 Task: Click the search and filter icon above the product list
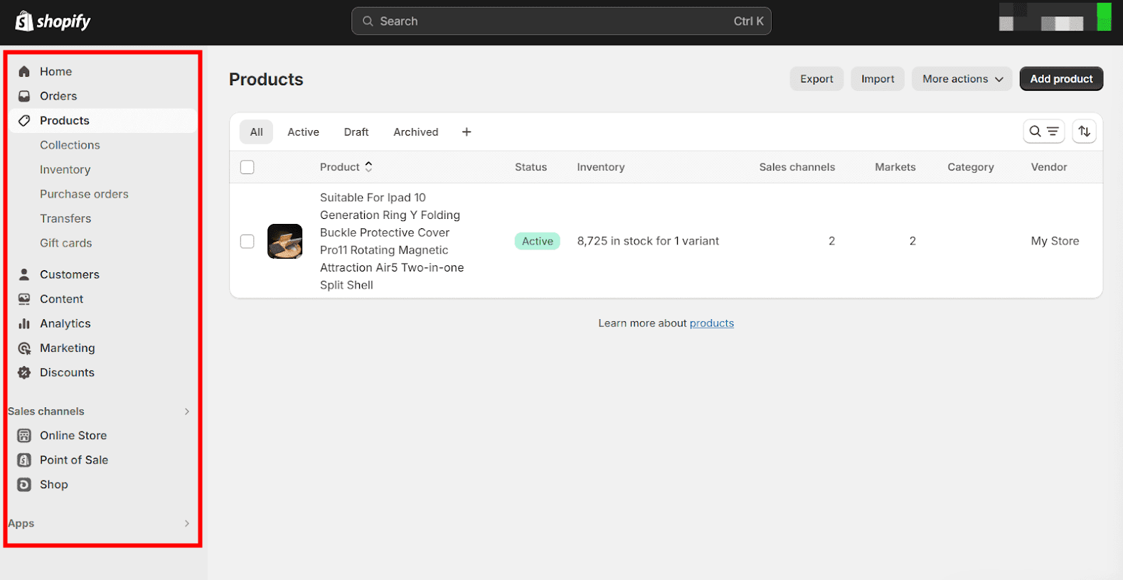1043,131
